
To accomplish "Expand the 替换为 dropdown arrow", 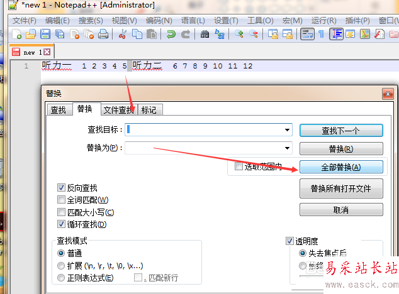I will click(287, 148).
